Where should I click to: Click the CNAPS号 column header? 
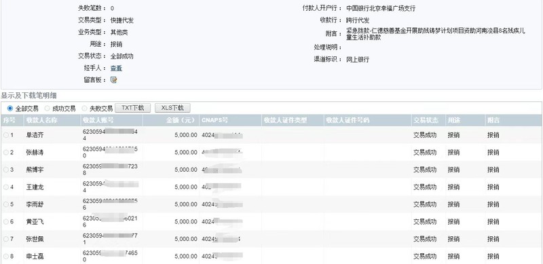[214, 120]
